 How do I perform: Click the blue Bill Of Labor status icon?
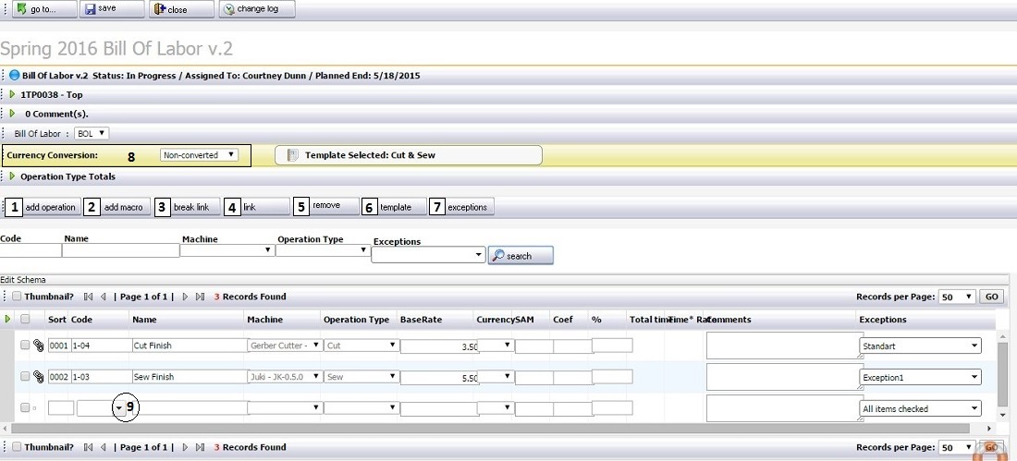[x=14, y=76]
